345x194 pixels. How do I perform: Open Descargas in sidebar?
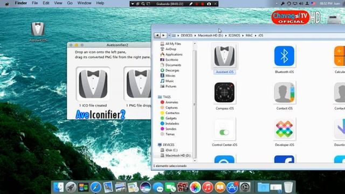point(170,71)
